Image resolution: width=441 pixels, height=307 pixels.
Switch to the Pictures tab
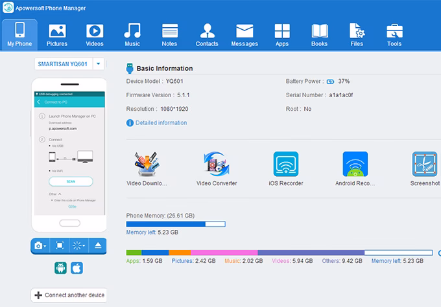[57, 34]
